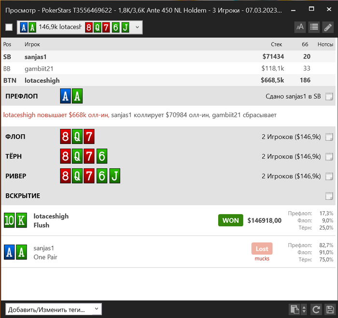Click the note icon in ВСКРЫТИЕ row

coord(329,196)
